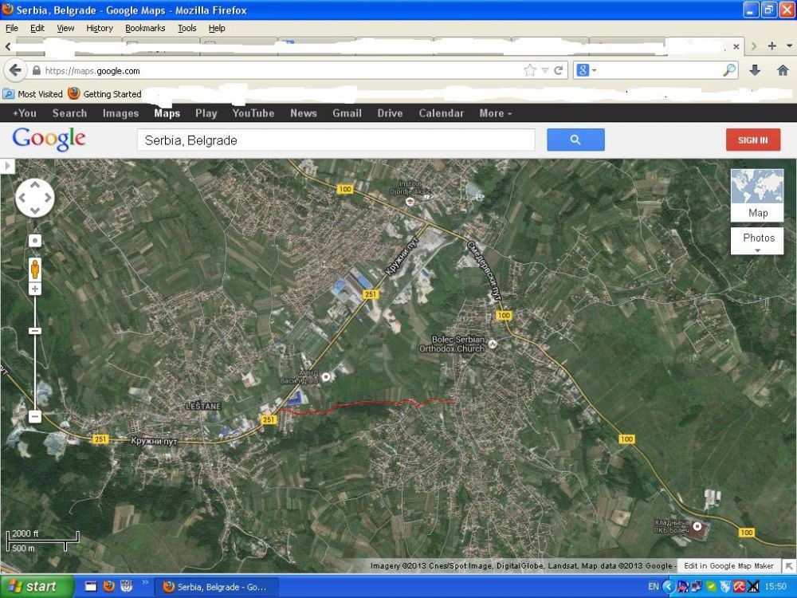This screenshot has height=598, width=797.
Task: Expand the left side panel arrow
Action: tap(7, 167)
